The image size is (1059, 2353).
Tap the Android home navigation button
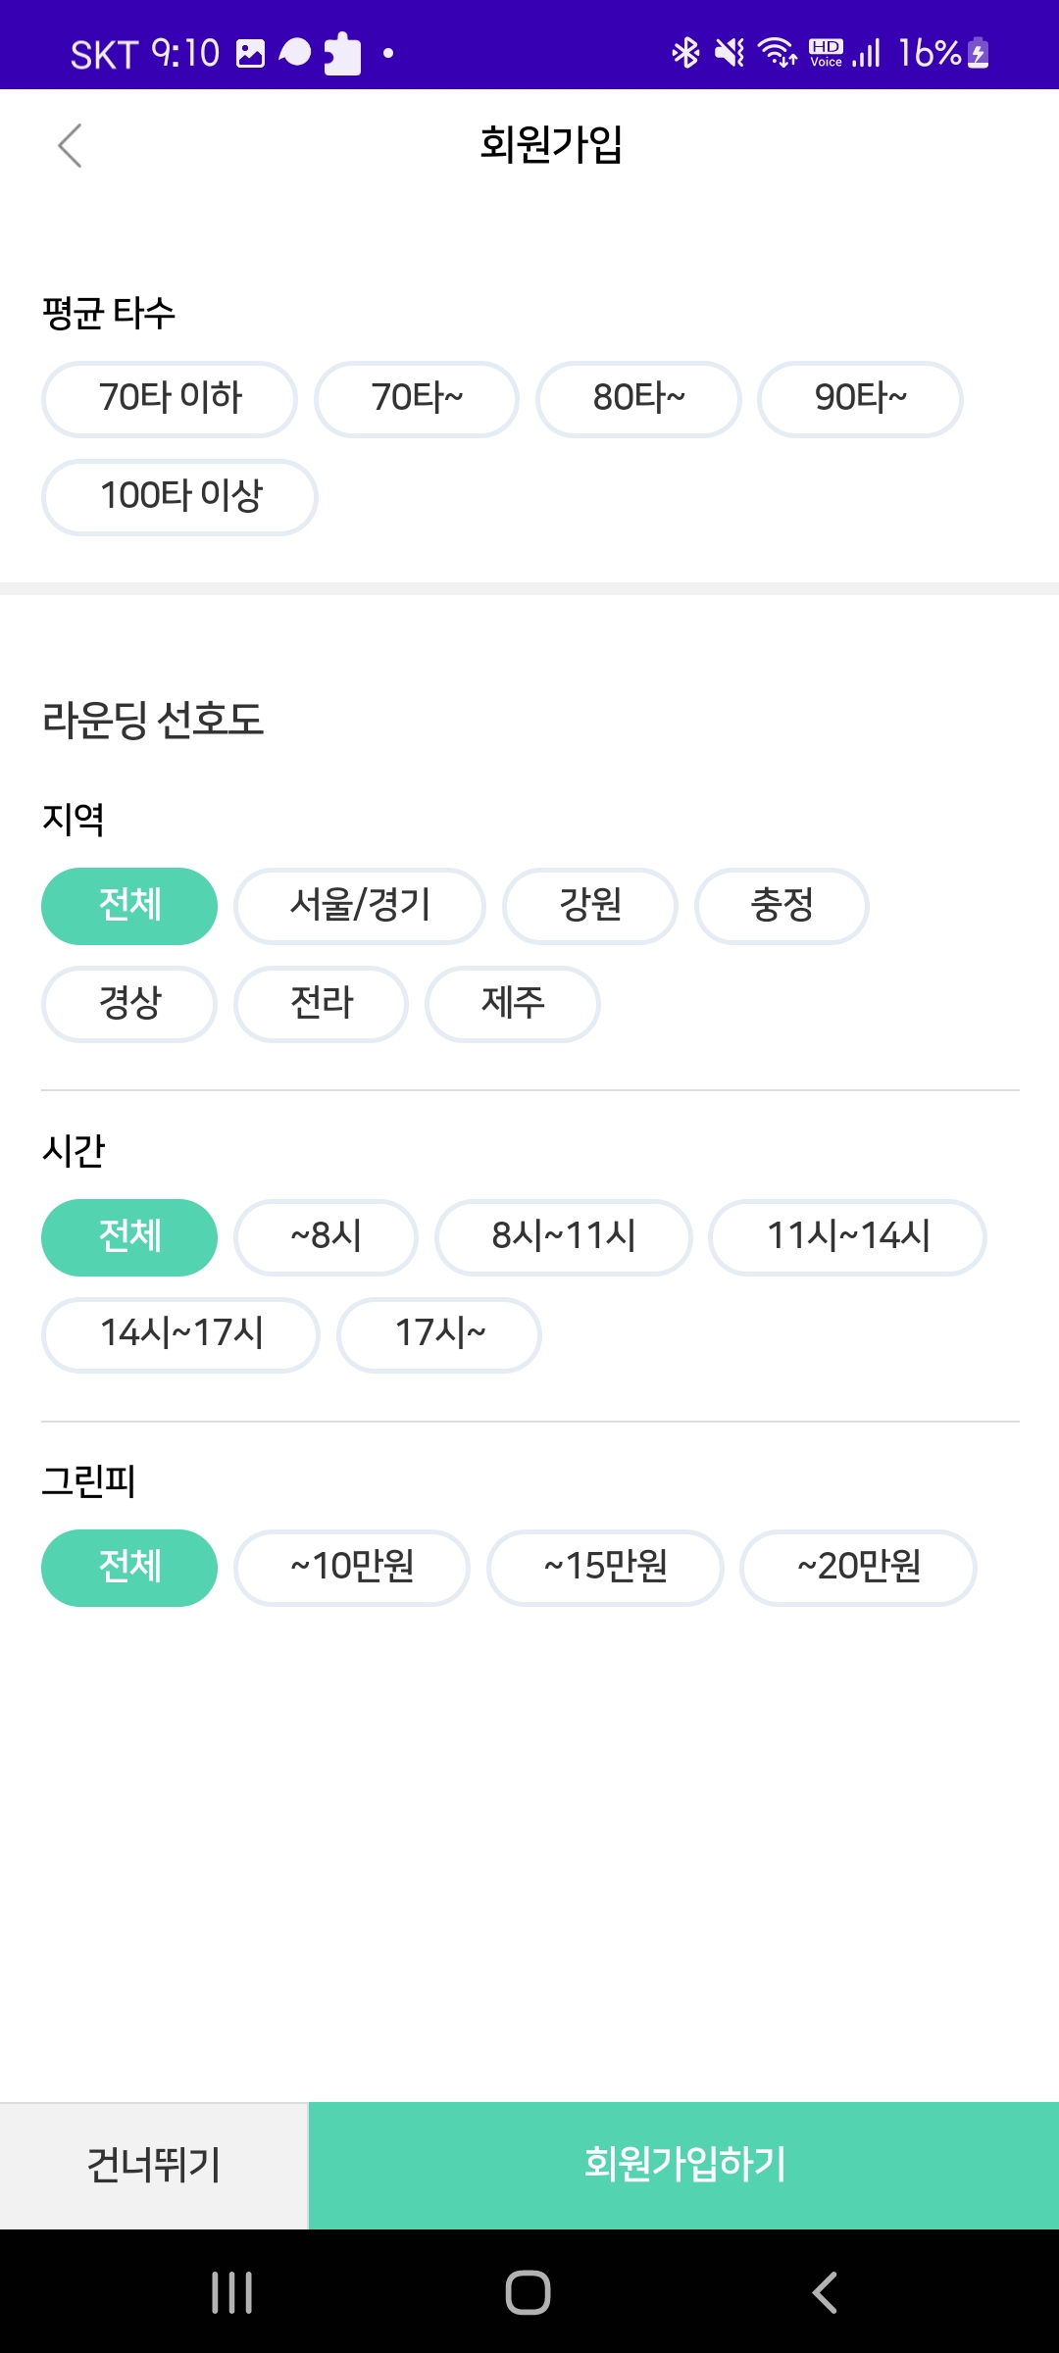(x=528, y=2292)
